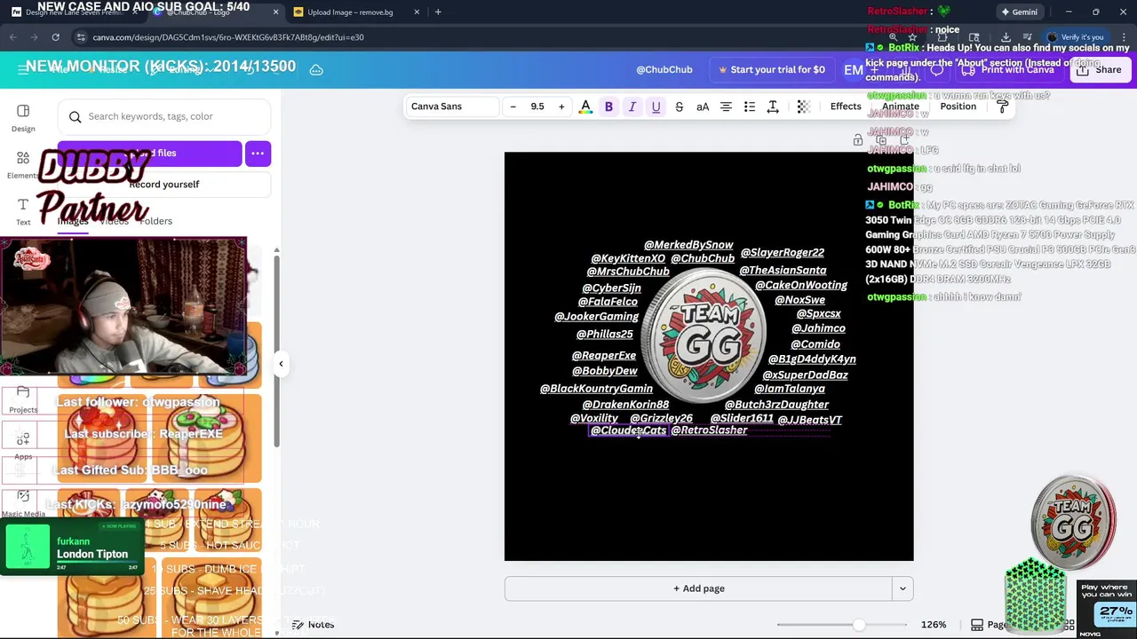Go back in browser history
The height and width of the screenshot is (639, 1137).
pyautogui.click(x=12, y=37)
